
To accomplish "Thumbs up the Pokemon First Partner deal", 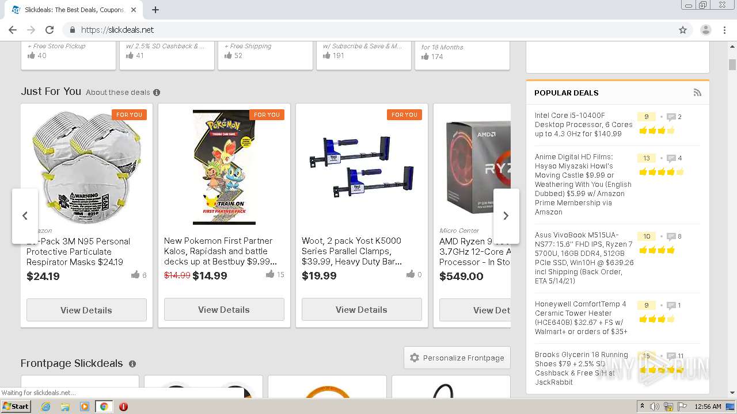I will (270, 274).
